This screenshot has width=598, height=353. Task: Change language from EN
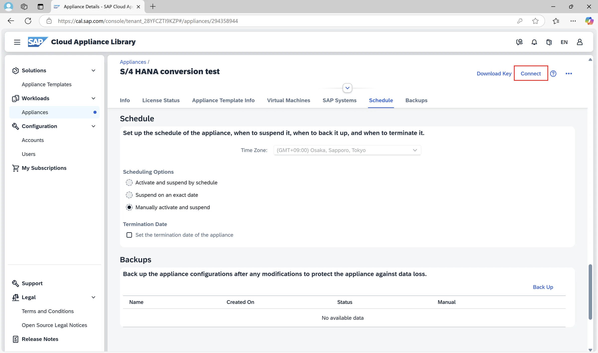(x=564, y=42)
